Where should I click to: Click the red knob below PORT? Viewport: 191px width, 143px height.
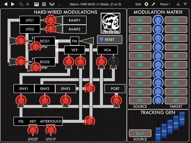(116, 100)
